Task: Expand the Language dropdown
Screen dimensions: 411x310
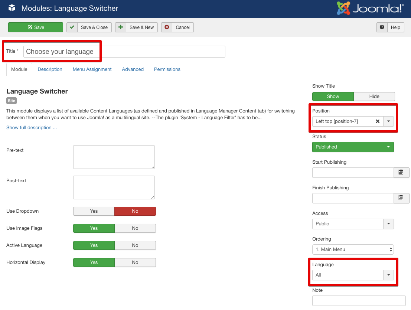Action: tap(388, 275)
